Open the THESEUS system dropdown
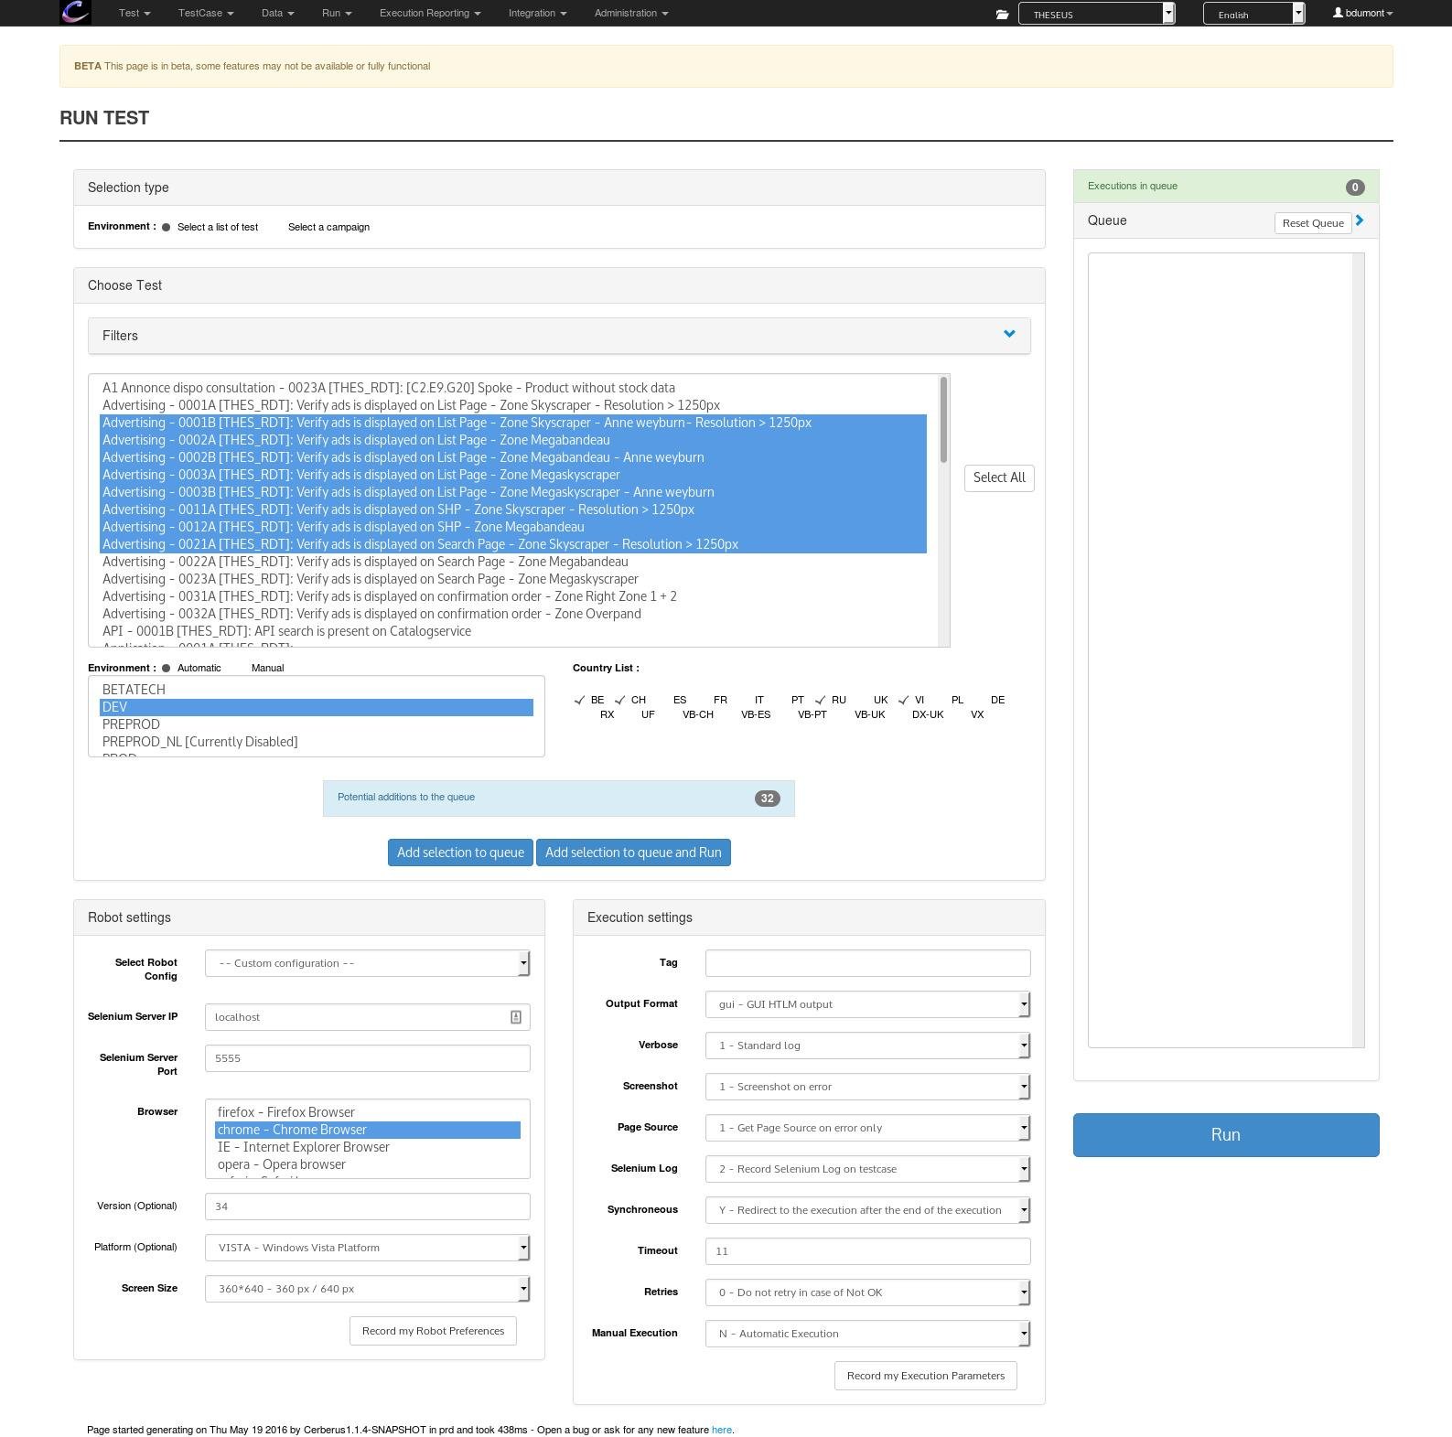1452x1437 pixels. point(1096,14)
